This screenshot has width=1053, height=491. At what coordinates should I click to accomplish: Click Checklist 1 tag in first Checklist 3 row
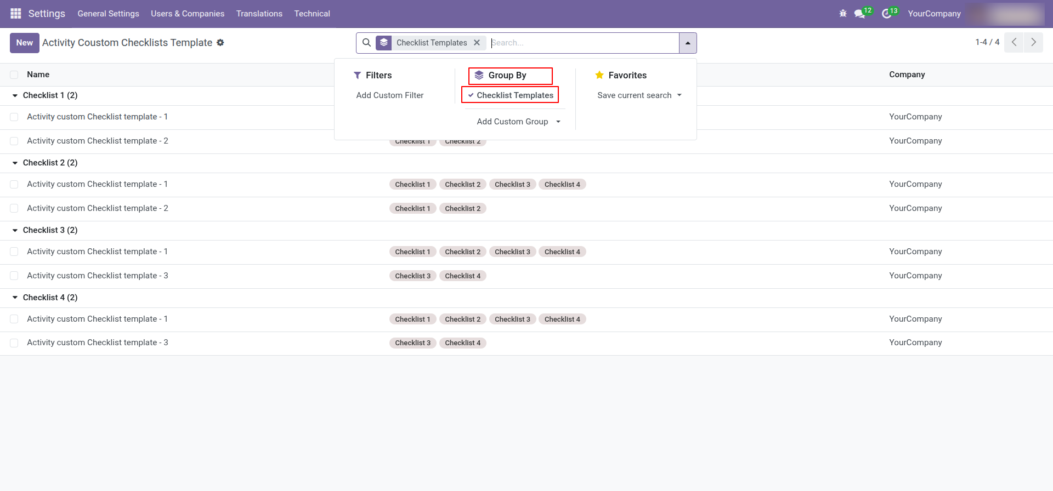412,252
